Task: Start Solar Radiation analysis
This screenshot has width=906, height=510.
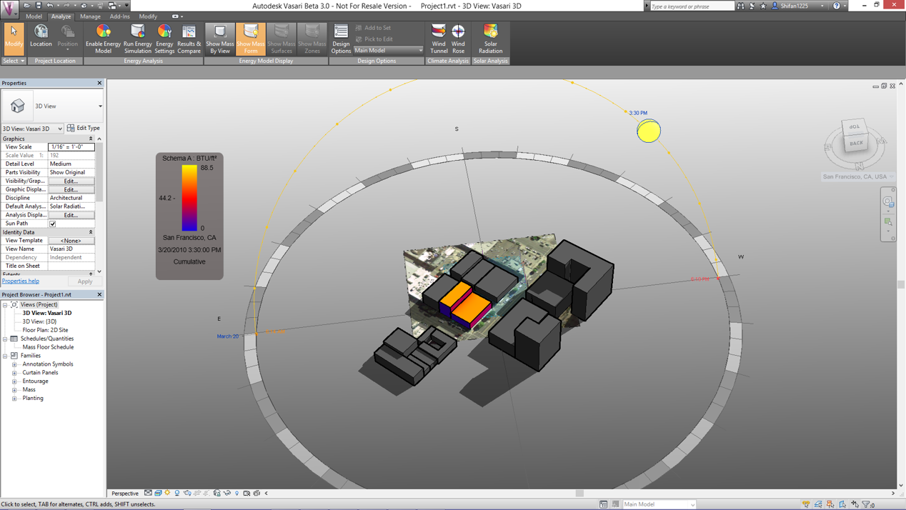Action: pos(490,39)
